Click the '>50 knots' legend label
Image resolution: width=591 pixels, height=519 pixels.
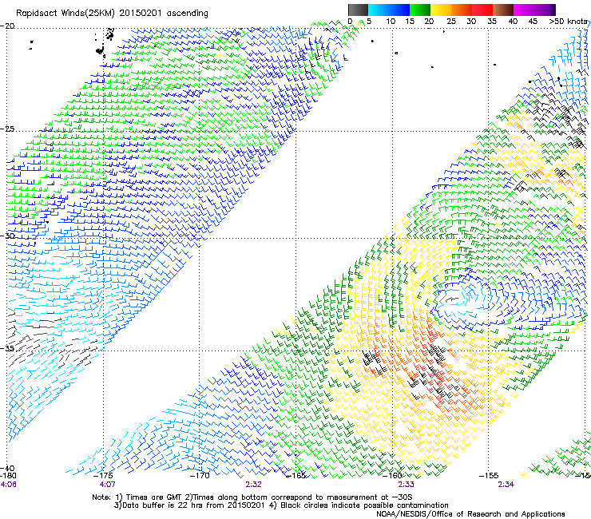[x=568, y=22]
